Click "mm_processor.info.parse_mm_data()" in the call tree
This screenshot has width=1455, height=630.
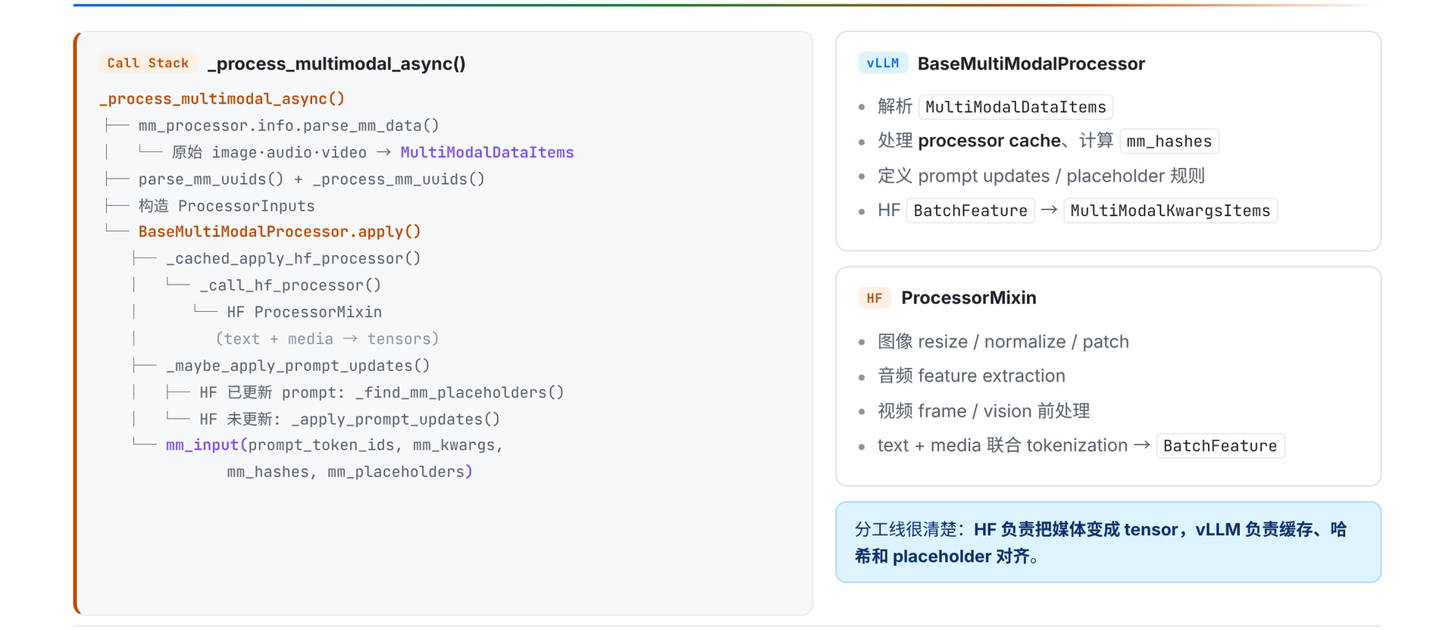point(289,126)
